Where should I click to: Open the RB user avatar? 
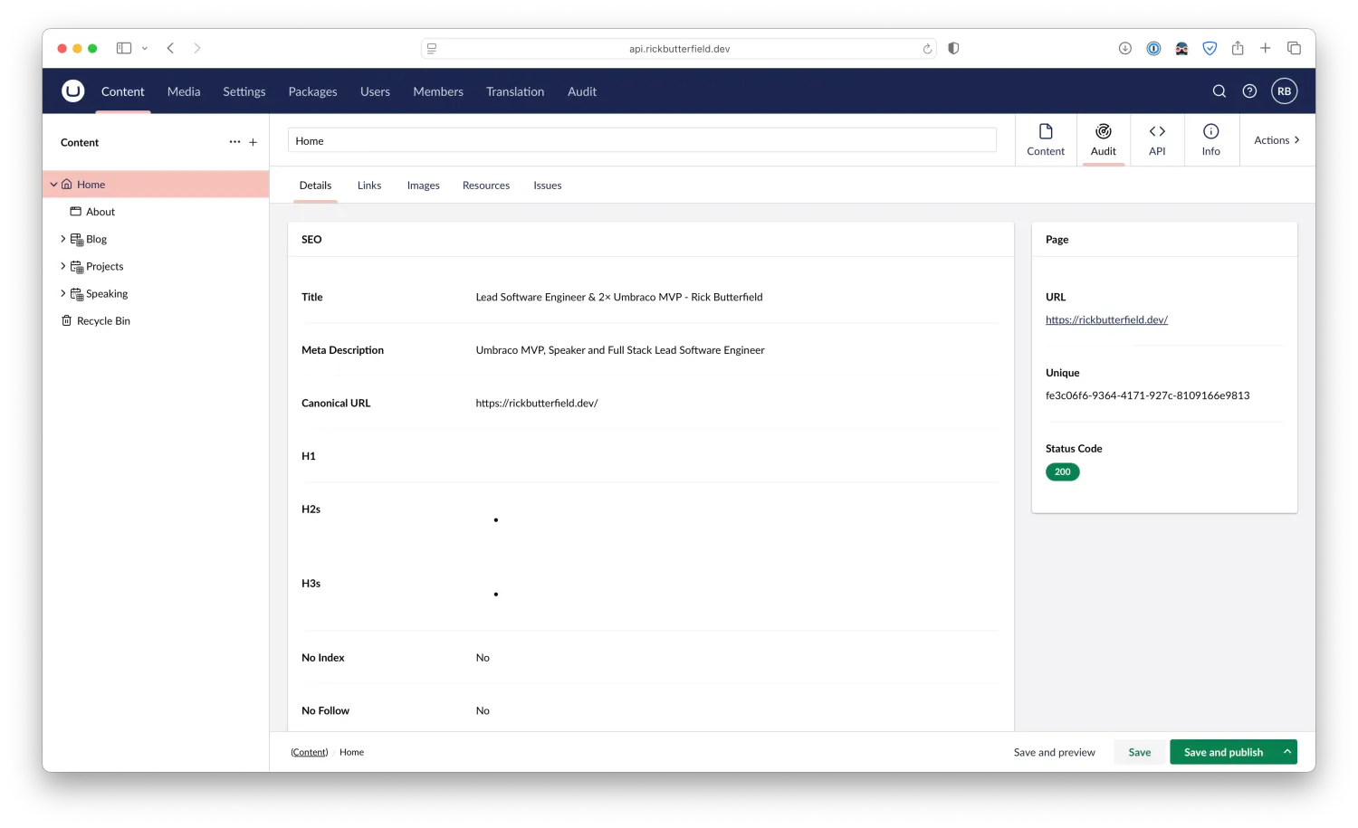click(x=1284, y=90)
